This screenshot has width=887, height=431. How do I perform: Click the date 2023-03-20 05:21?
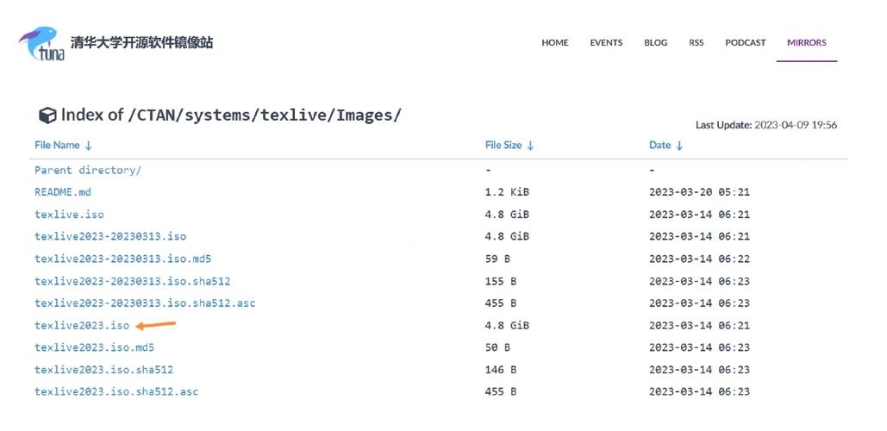[x=699, y=192]
